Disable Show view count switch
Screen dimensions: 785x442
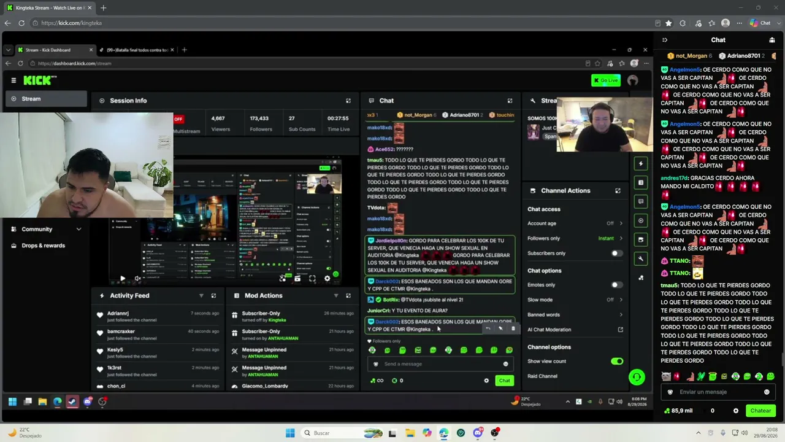(617, 362)
